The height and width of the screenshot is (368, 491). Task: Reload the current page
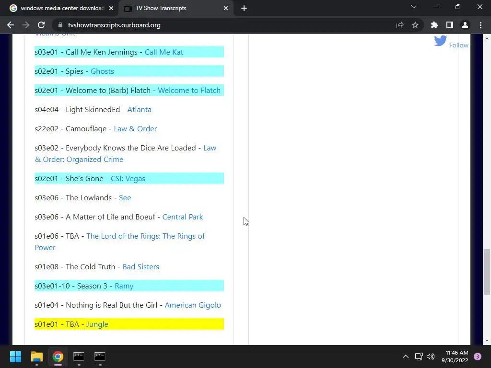click(x=41, y=25)
